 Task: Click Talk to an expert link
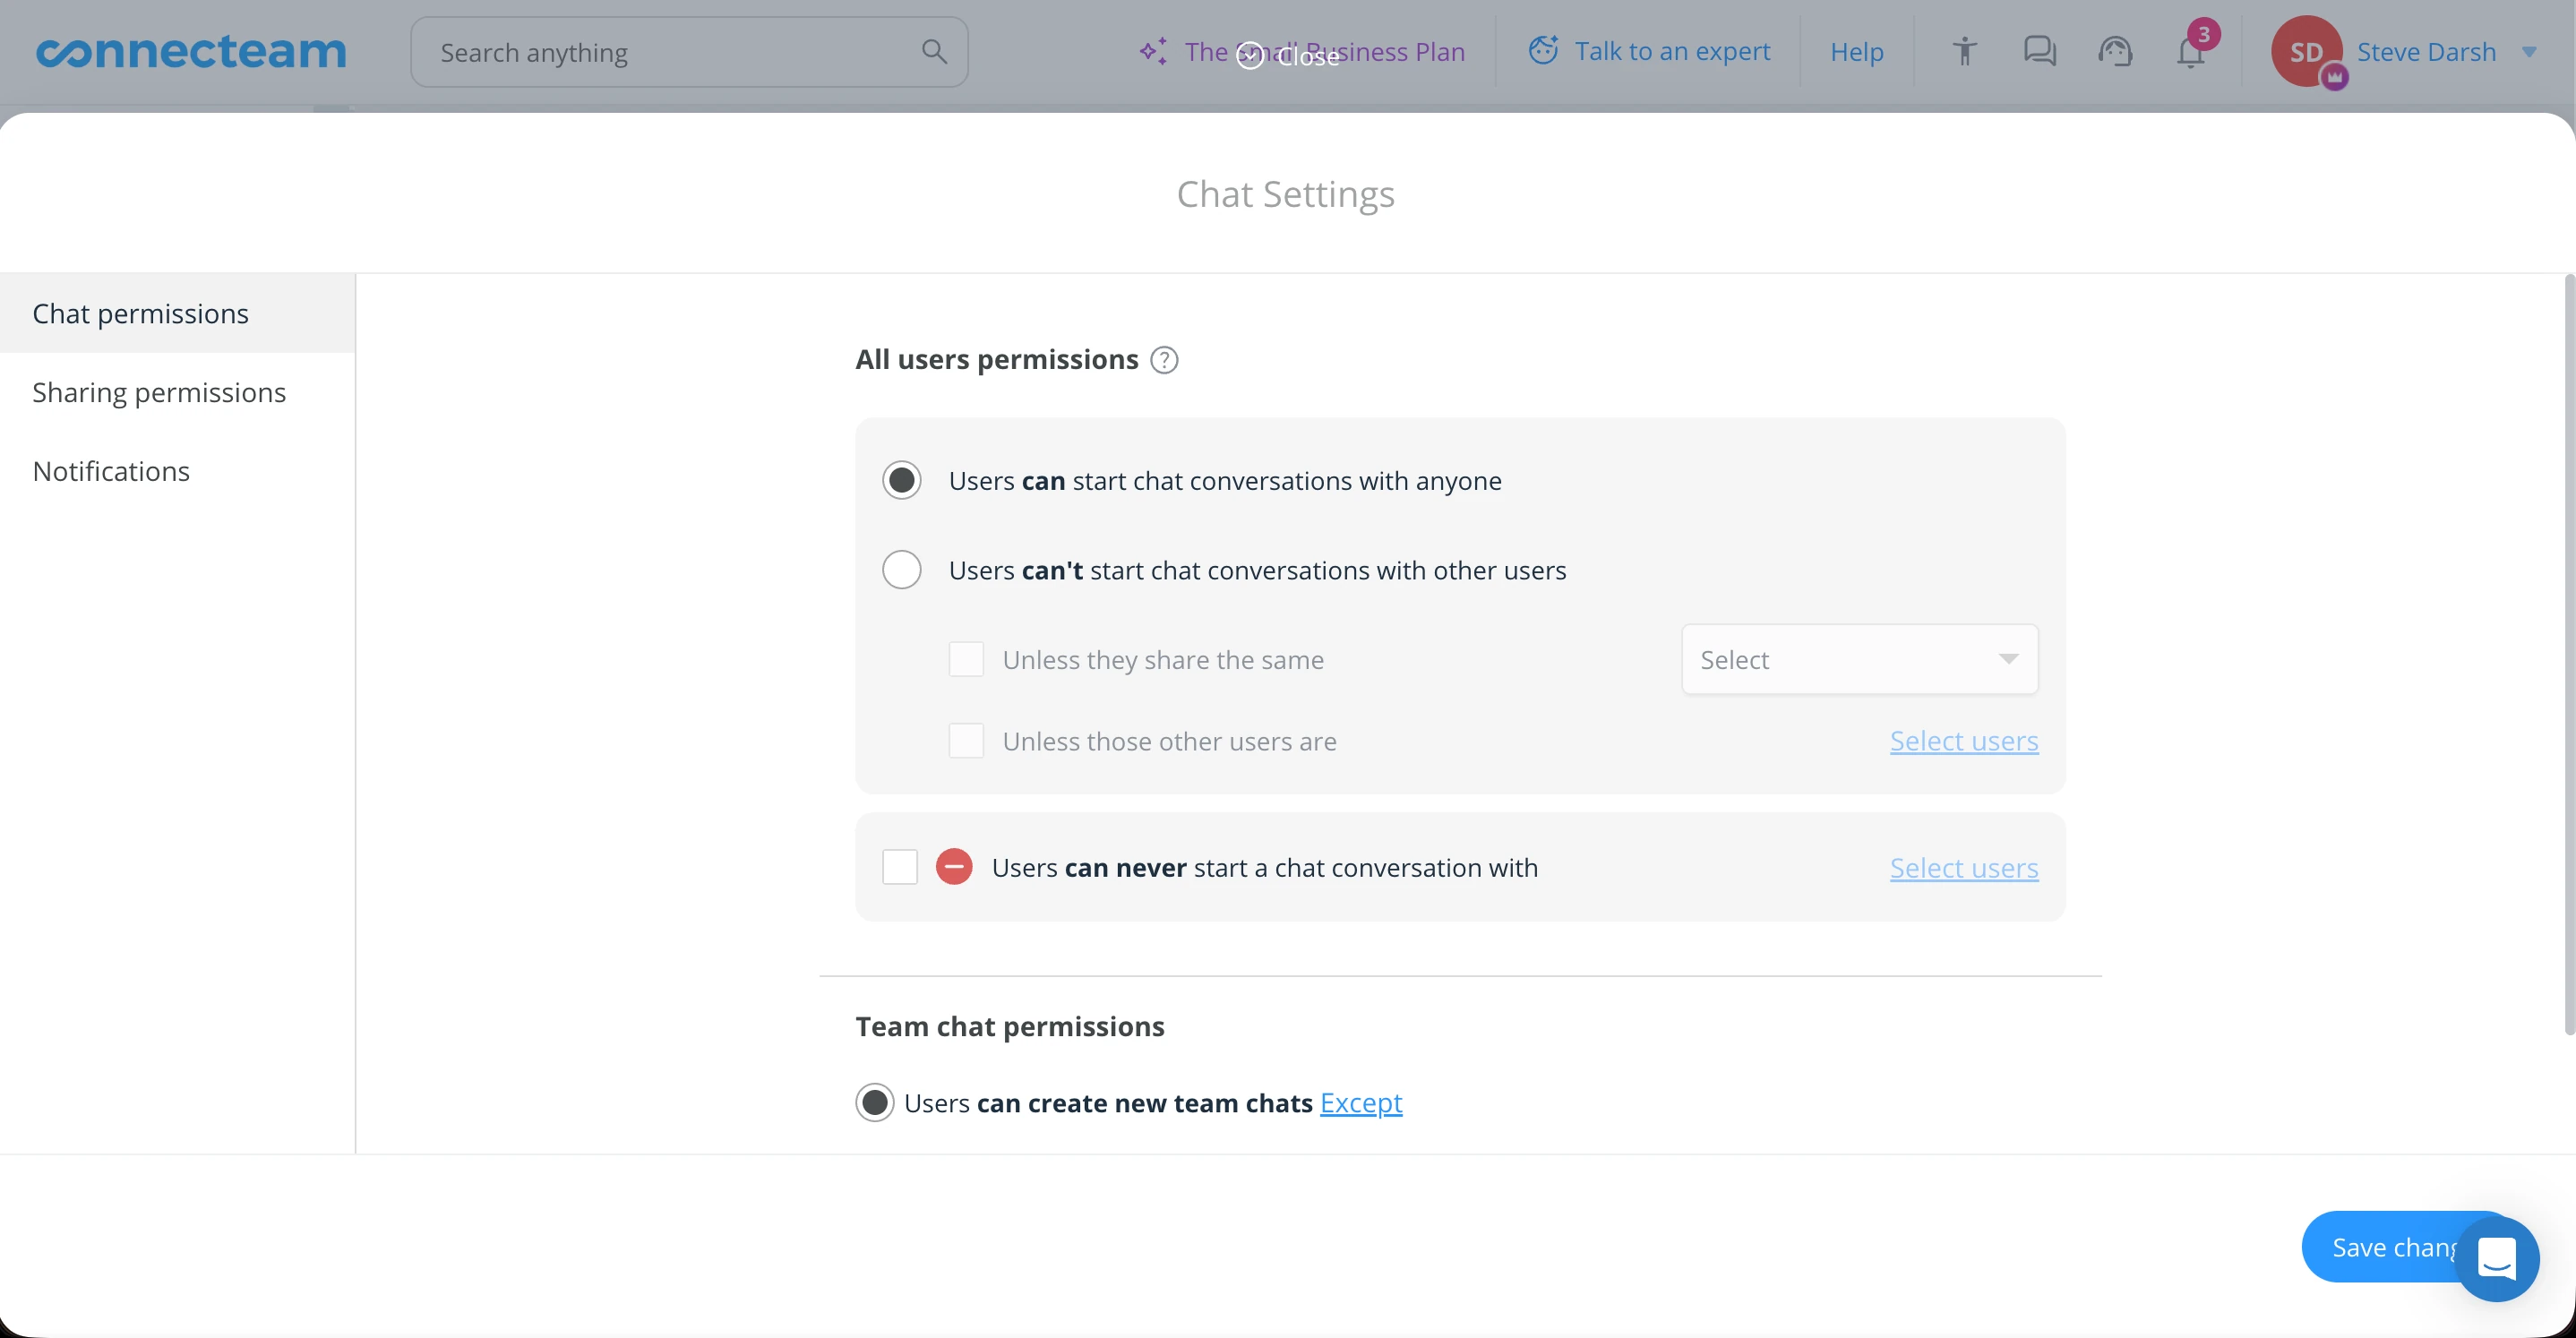coord(1672,51)
